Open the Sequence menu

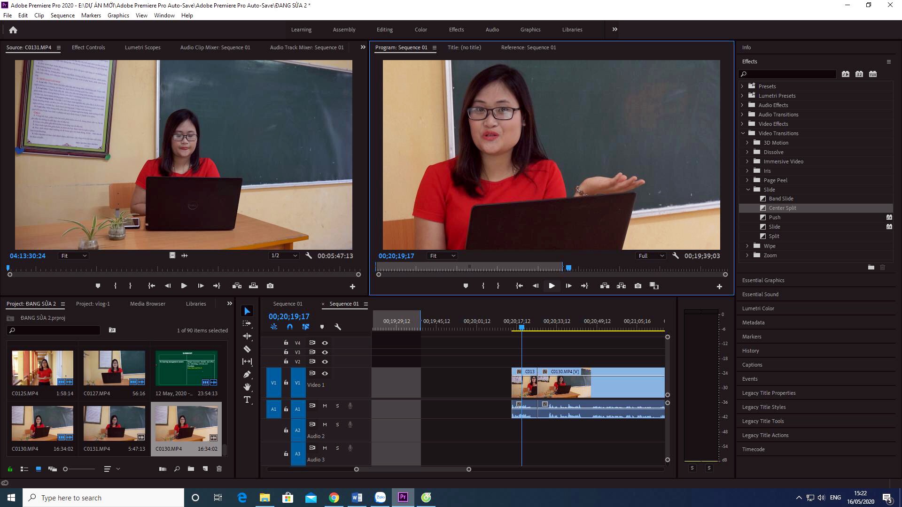[62, 15]
